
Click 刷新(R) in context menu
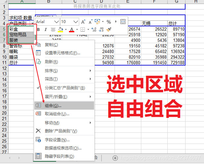pyautogui.click(x=64, y=62)
